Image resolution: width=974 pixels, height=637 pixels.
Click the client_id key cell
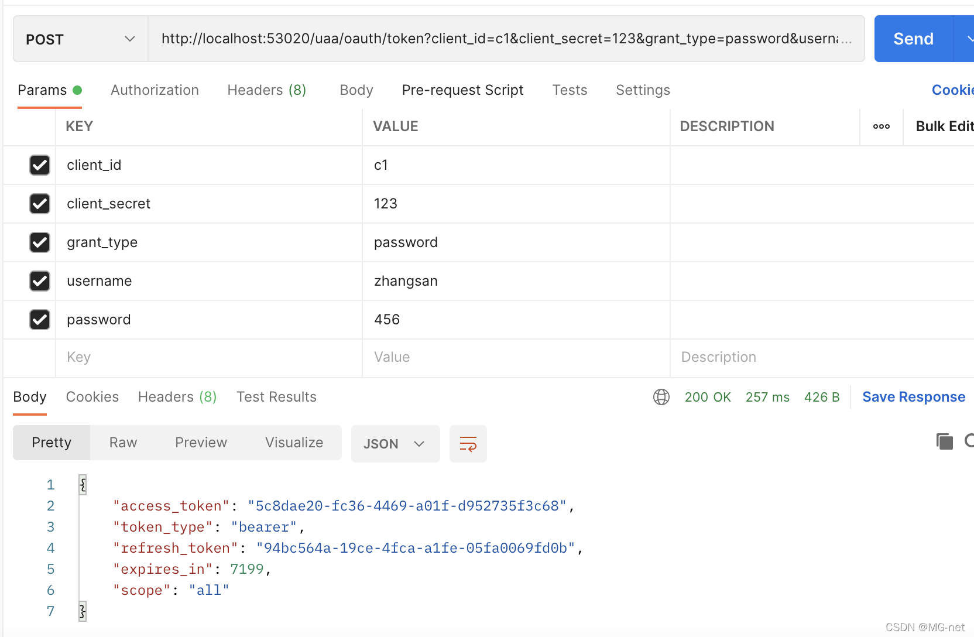[x=209, y=165]
